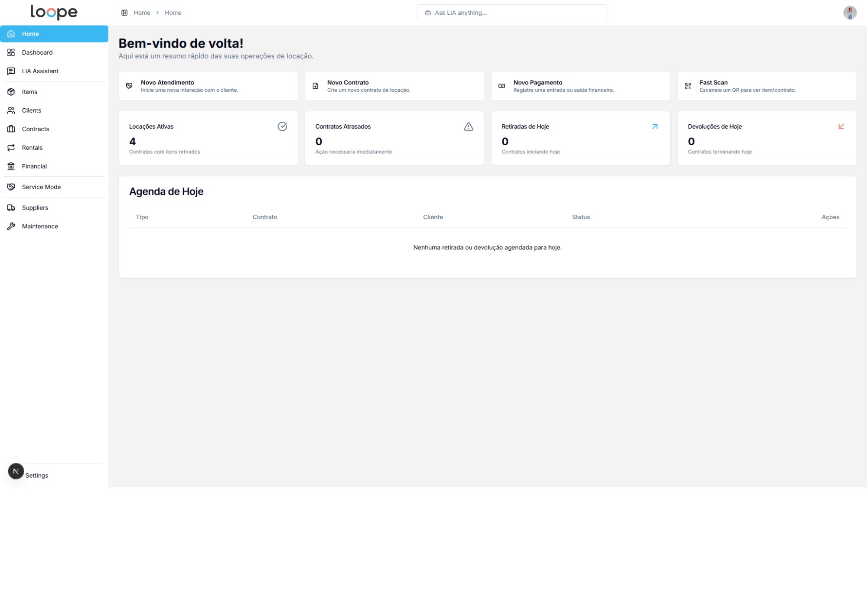Click the Novo Contrato document icon
The height and width of the screenshot is (602, 867).
tap(316, 86)
